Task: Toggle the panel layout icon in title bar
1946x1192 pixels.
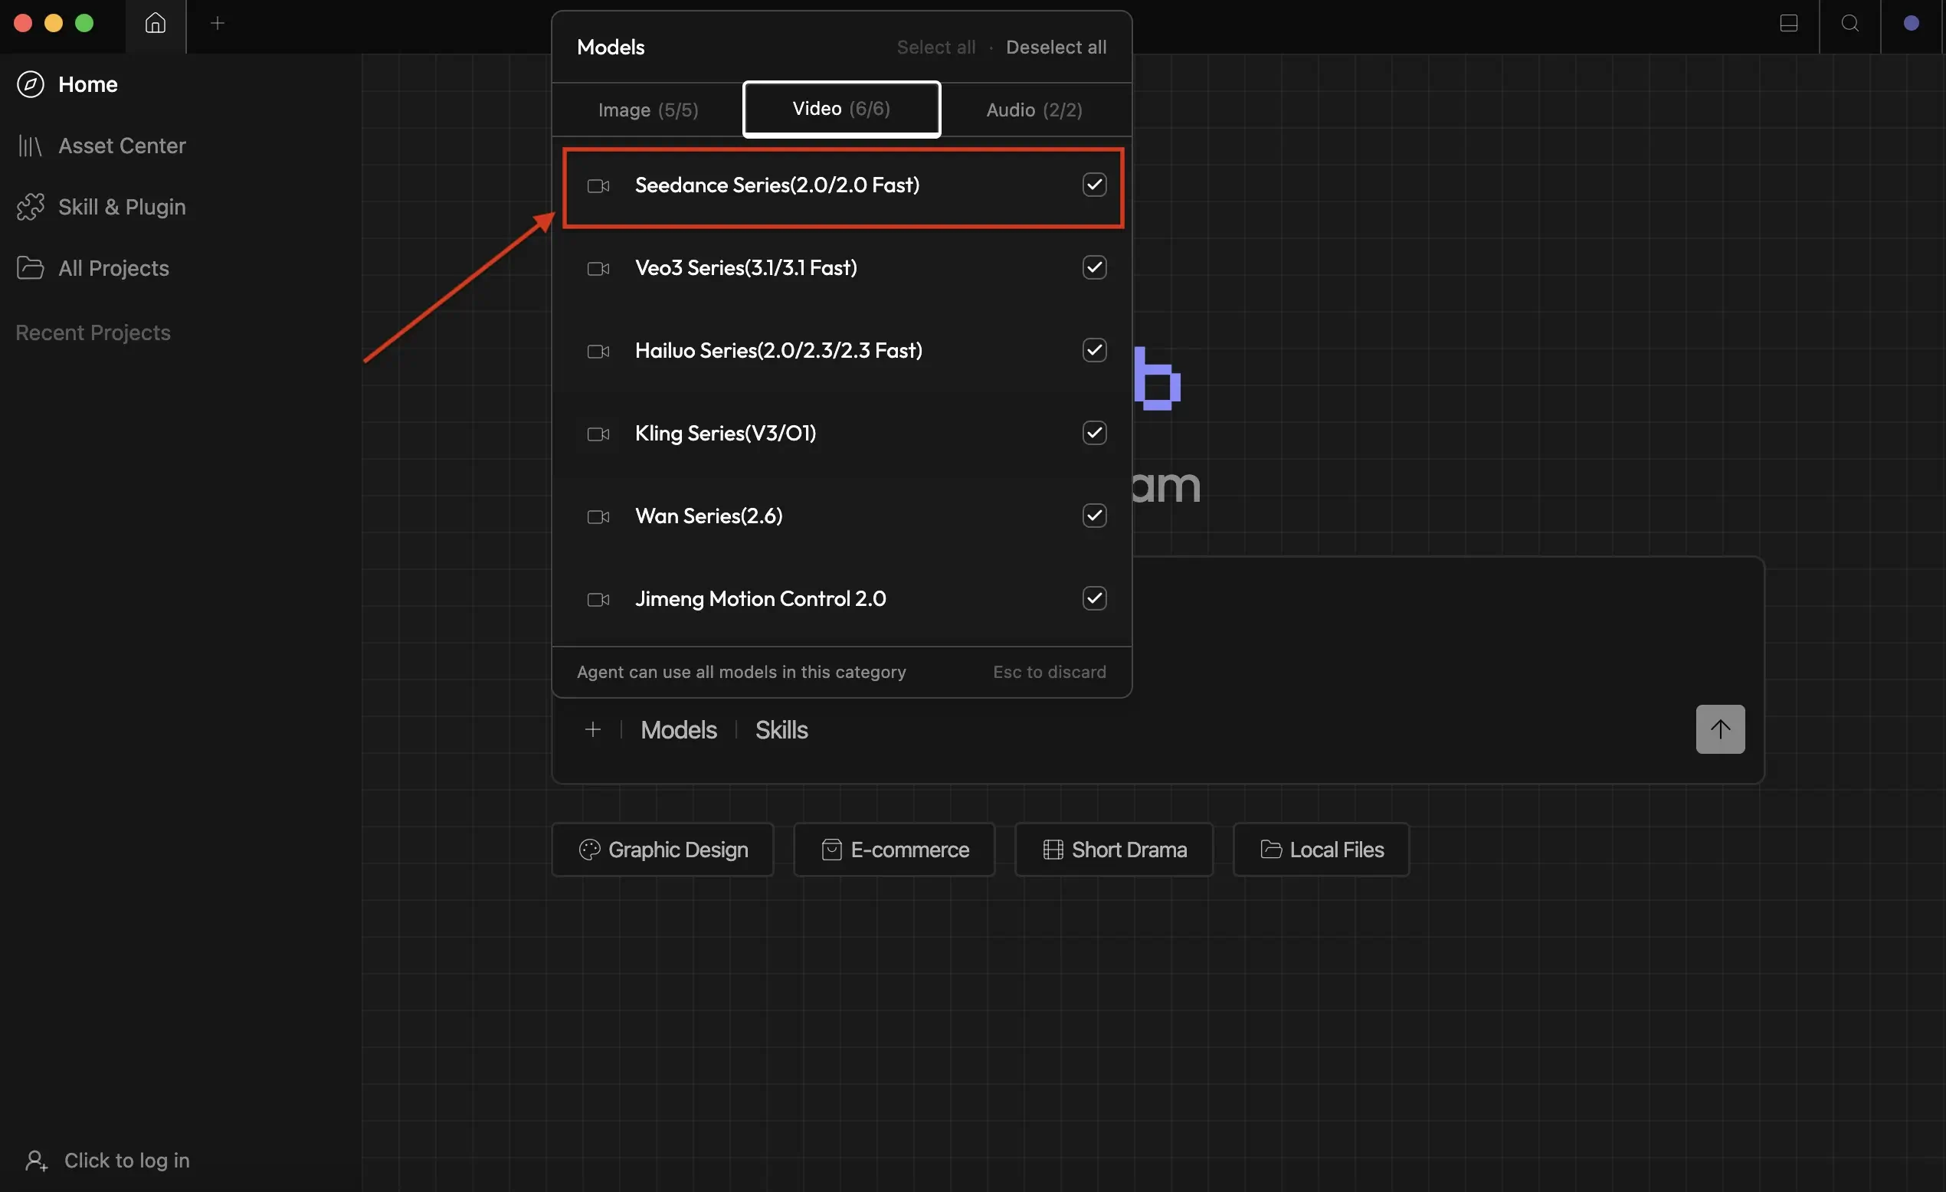Action: 1789,24
